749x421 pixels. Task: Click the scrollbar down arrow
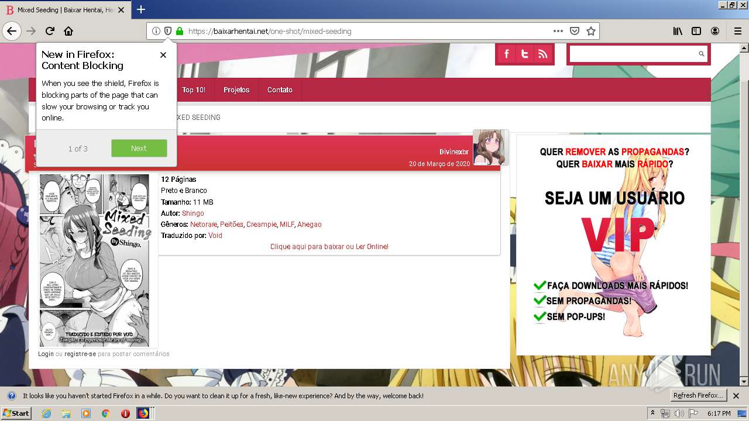pyautogui.click(x=744, y=382)
